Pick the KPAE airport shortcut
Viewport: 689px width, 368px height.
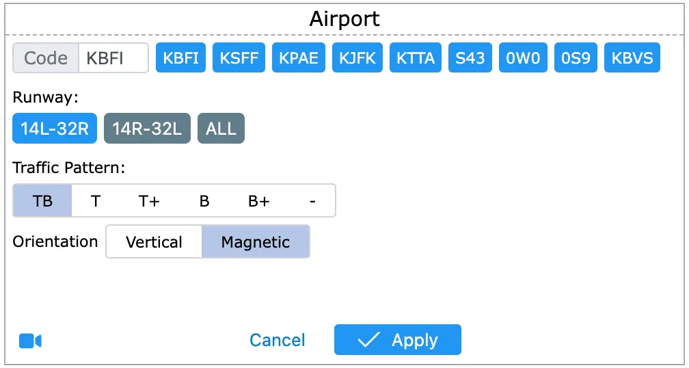(299, 58)
